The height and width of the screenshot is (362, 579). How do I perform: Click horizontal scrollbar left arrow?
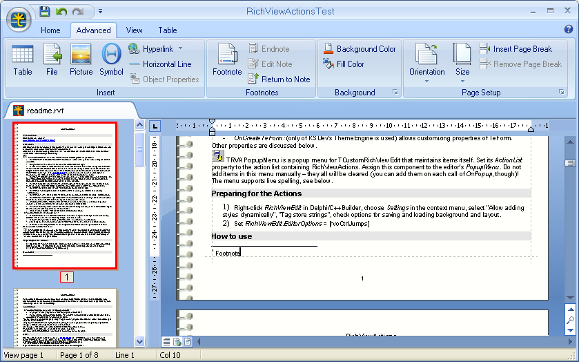[199, 342]
